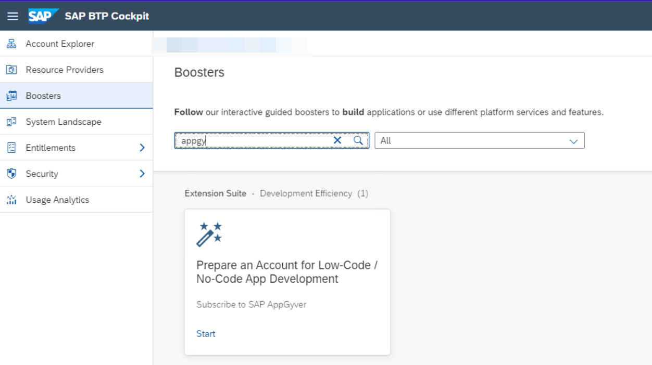Click the Extension Suite category label
Image resolution: width=652 pixels, height=365 pixels.
click(x=216, y=193)
